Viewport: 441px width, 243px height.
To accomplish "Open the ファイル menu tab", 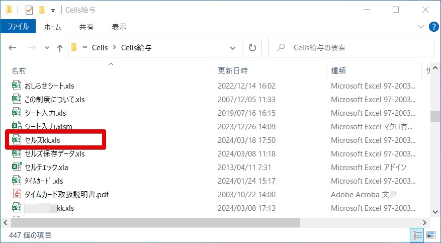I will click(18, 27).
